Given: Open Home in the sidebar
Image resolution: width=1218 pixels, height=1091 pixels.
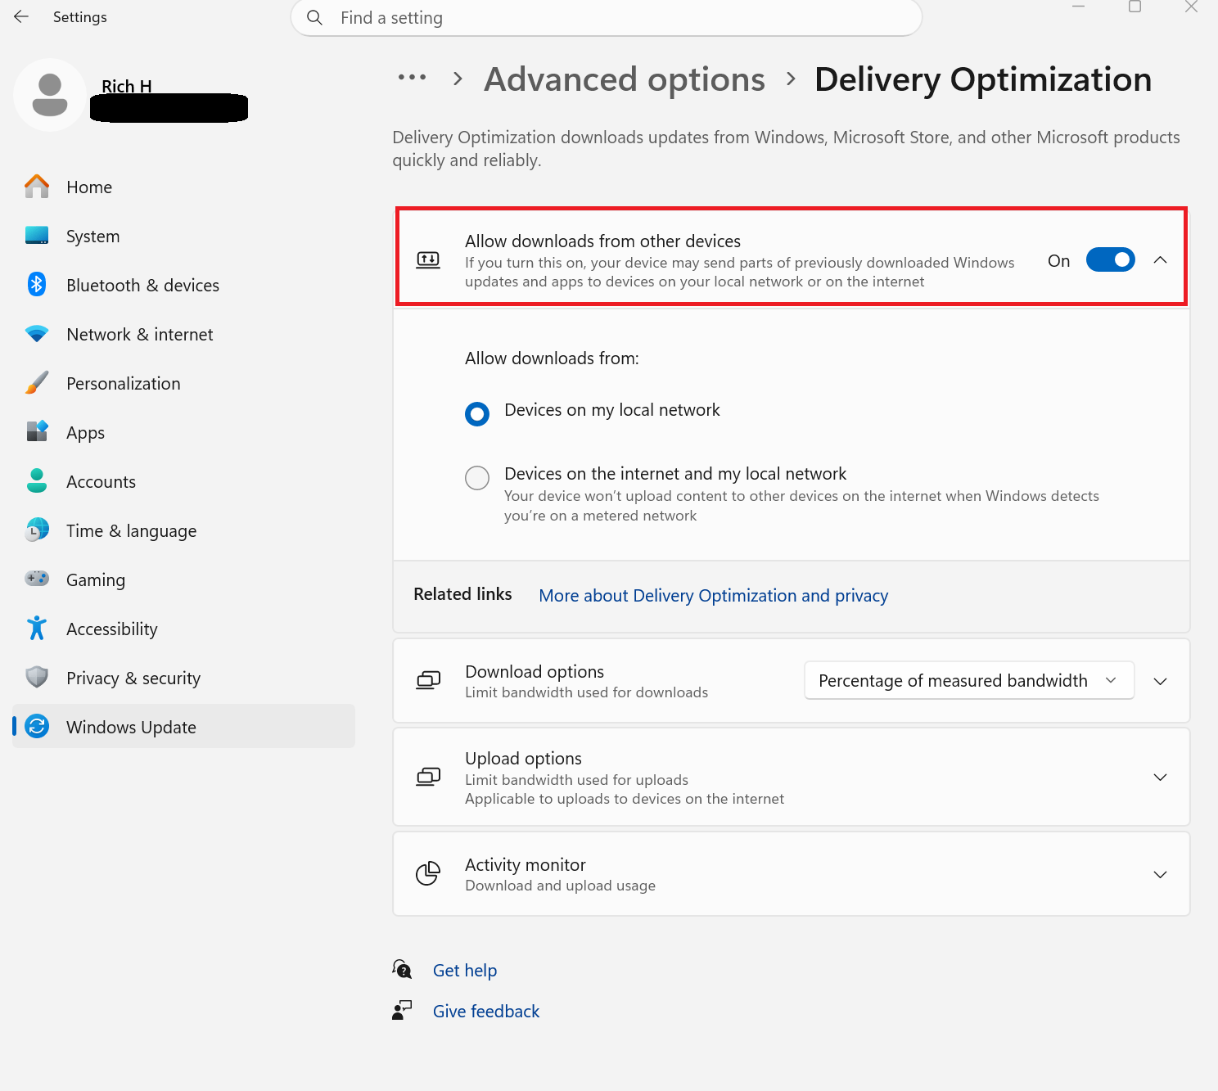Looking at the screenshot, I should click(183, 187).
